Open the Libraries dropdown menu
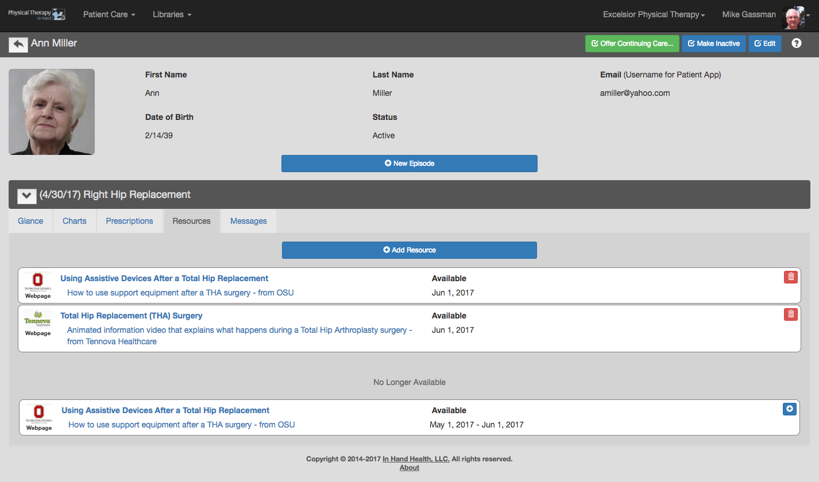The image size is (819, 482). (x=172, y=14)
